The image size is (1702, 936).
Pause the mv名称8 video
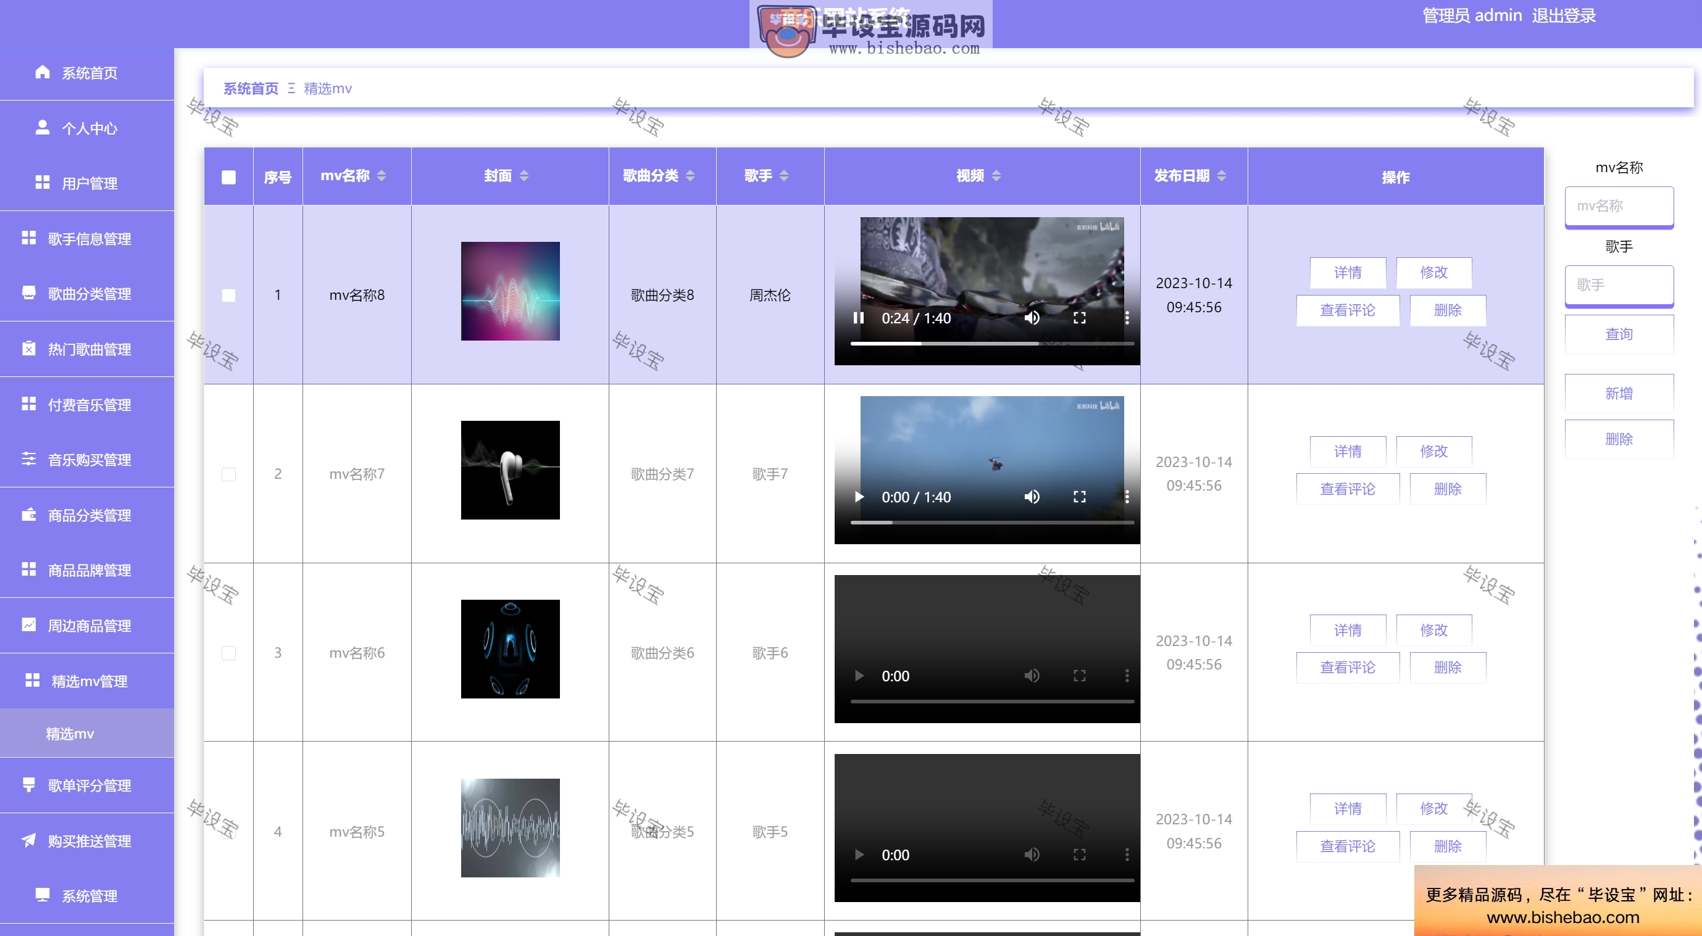[x=858, y=318]
